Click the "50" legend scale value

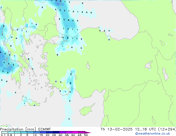pyautogui.click(x=86, y=135)
